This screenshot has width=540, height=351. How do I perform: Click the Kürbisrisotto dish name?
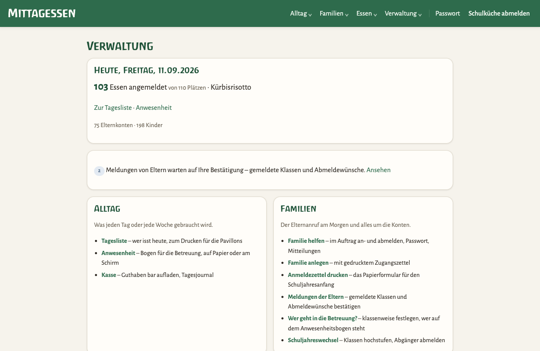coord(231,88)
